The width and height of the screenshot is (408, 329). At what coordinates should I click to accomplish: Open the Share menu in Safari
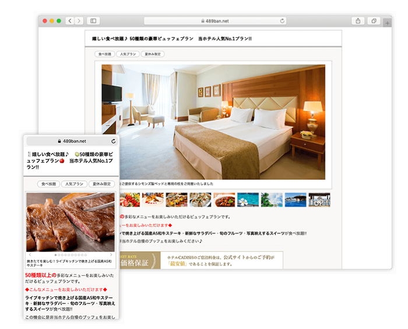click(358, 21)
